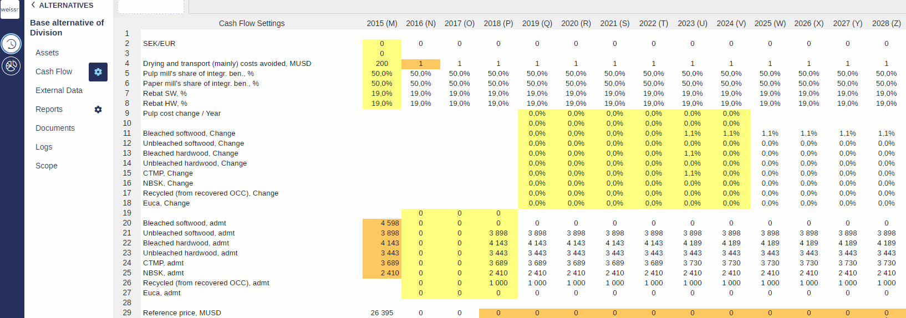Screen dimensions: 906x318
Task: Open the pie chart analytics icon
Action: [x=11, y=66]
